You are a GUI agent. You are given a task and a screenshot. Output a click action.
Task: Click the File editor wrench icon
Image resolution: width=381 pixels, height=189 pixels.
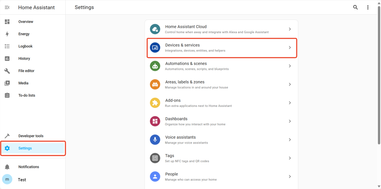7,71
